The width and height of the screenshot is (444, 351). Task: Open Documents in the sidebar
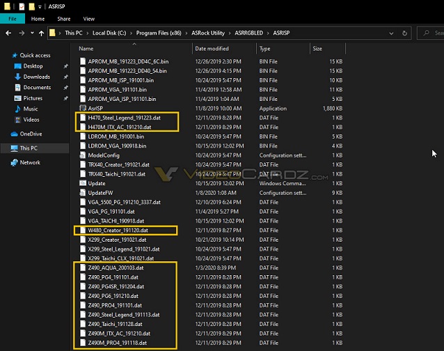point(37,88)
